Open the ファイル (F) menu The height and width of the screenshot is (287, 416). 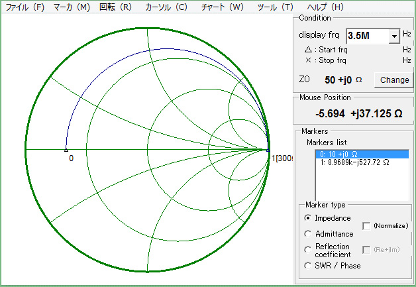[x=25, y=7]
